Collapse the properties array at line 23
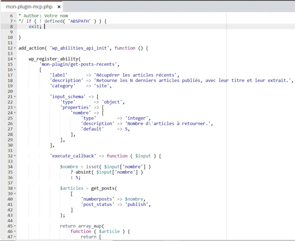The width and height of the screenshot is (295, 241). [15, 108]
